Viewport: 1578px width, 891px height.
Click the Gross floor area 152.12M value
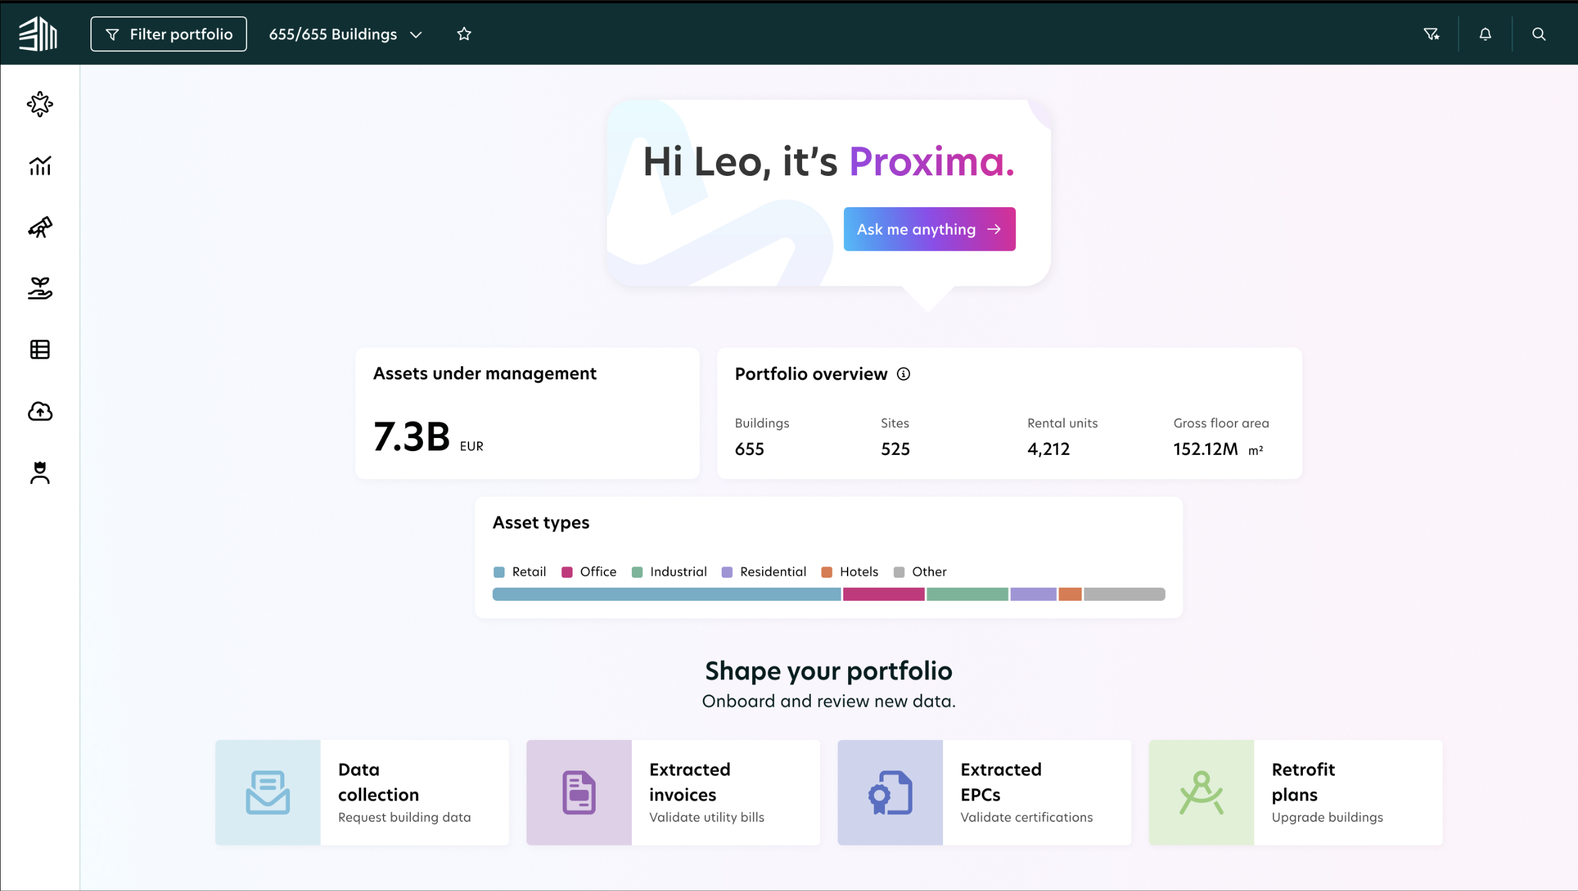click(1205, 449)
